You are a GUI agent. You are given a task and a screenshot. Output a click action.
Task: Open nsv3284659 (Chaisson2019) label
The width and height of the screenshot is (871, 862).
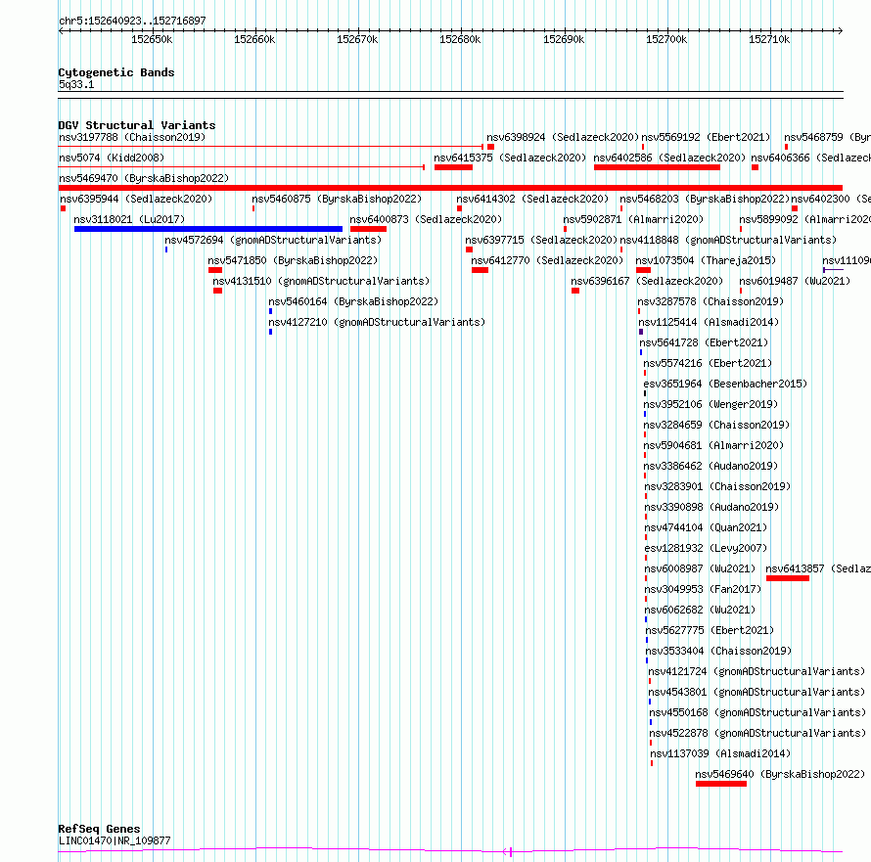point(716,425)
